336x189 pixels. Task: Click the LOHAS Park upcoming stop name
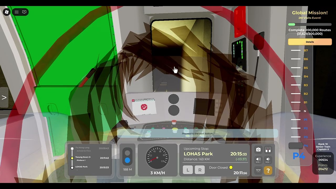pos(198,154)
